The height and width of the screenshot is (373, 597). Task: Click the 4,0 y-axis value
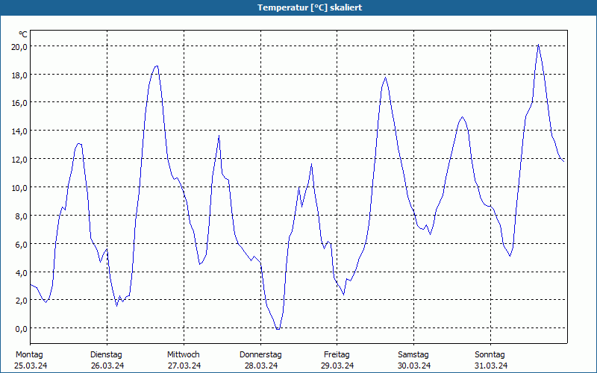(22, 272)
